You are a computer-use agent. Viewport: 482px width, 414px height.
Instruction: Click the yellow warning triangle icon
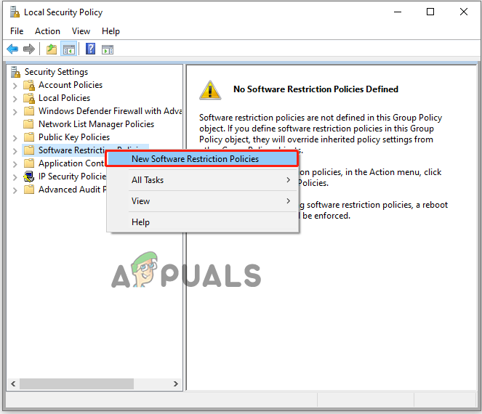pos(210,90)
